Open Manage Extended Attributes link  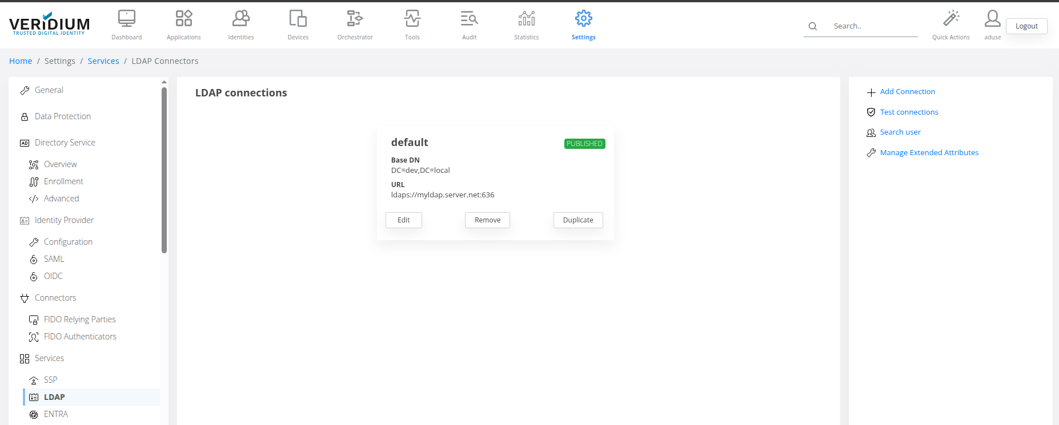coord(929,153)
